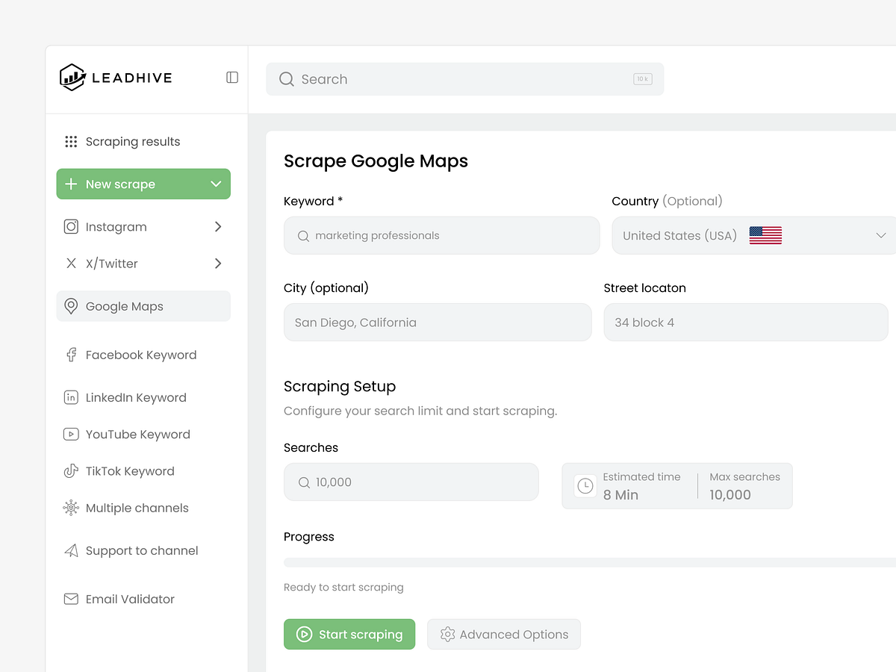Expand the Instagram submenu arrow

coord(218,227)
